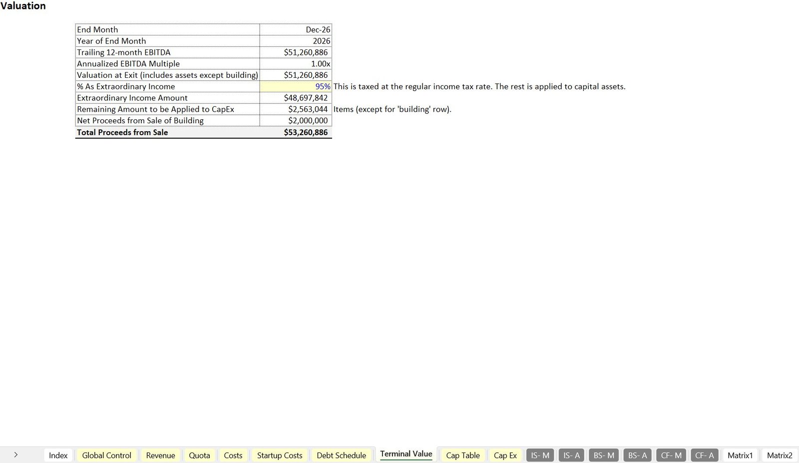This screenshot has height=463, width=799.
Task: Select the CF- M sheet tab
Action: click(x=671, y=455)
